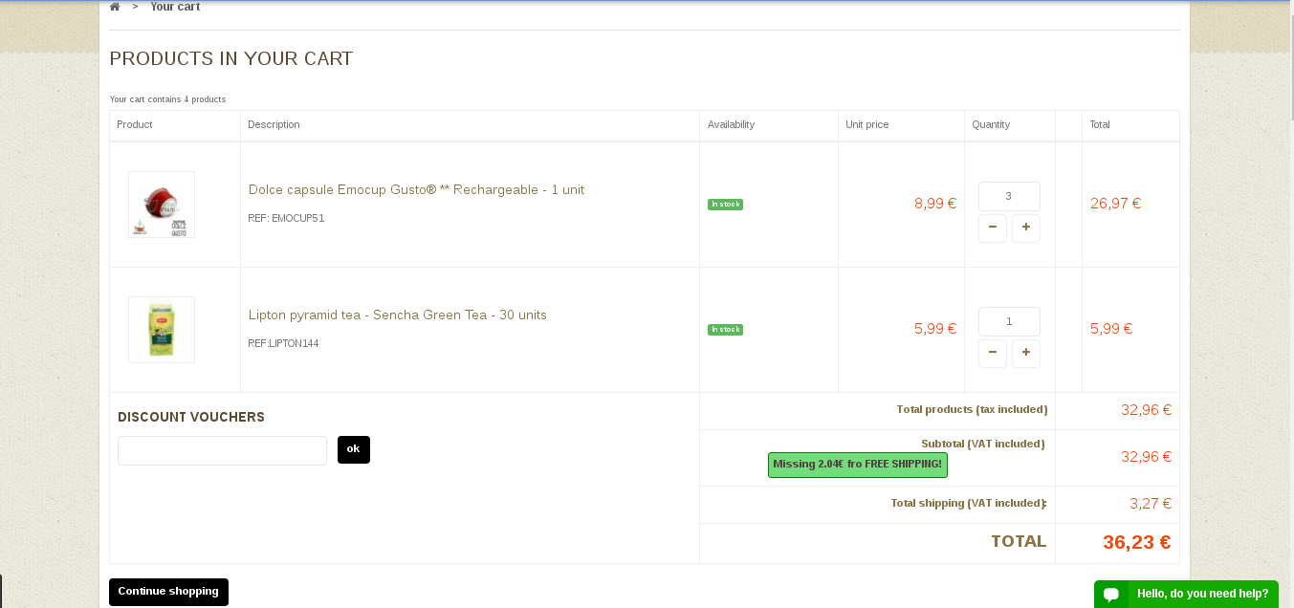
Task: Click the Dolce capsule row total 26,97 €
Action: click(1116, 204)
